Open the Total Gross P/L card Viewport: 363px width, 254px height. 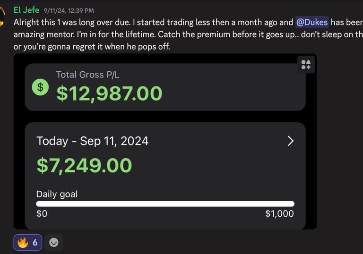pos(165,87)
